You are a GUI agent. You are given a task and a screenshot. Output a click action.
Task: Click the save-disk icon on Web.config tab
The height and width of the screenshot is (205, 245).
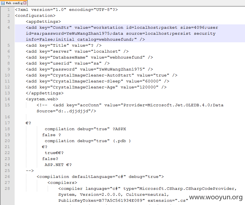tap(3, 3)
